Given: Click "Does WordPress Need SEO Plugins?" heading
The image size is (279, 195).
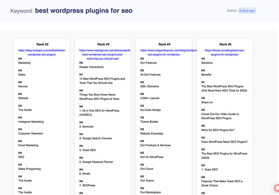Looking at the screenshot, I should point(225,142).
